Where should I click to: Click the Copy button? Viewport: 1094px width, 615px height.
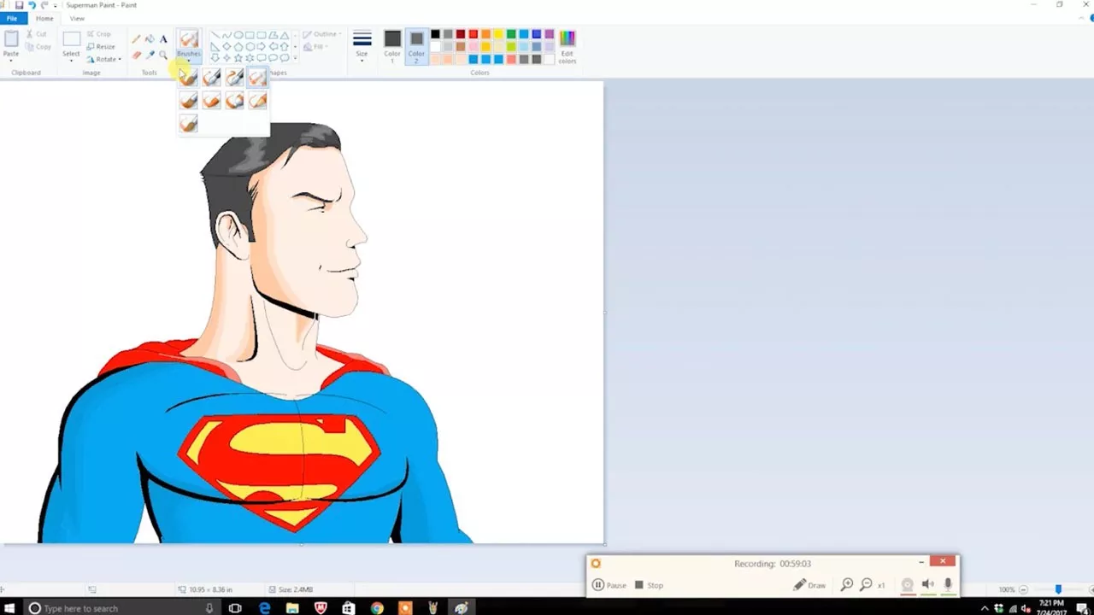click(38, 47)
